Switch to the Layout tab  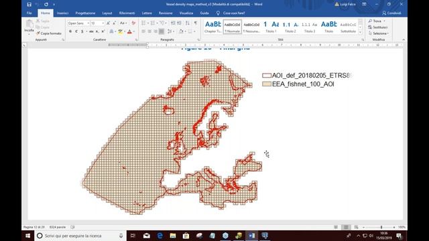tap(107, 13)
